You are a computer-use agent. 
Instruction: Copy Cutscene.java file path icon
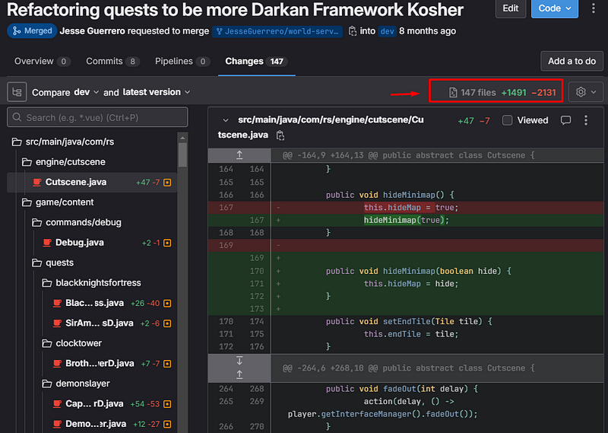280,135
